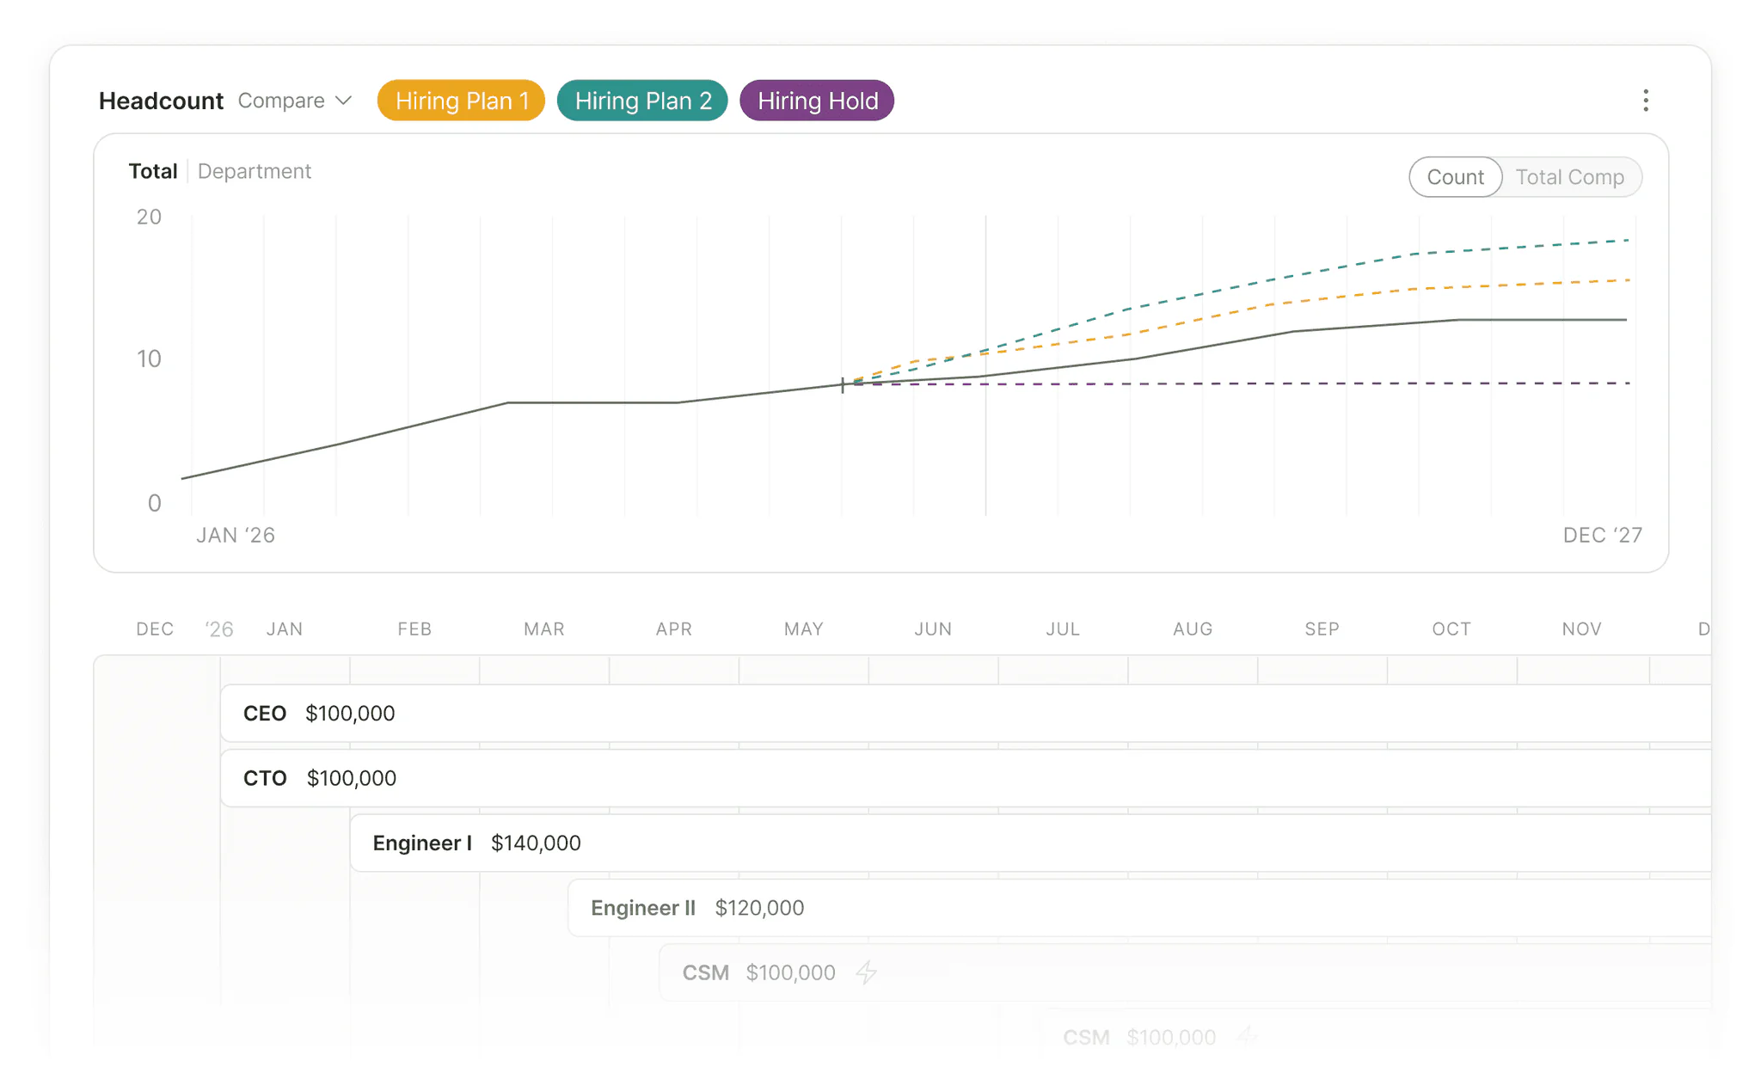Click the DEC '27 chart axis label
1761x1067 pixels.
(x=1603, y=536)
